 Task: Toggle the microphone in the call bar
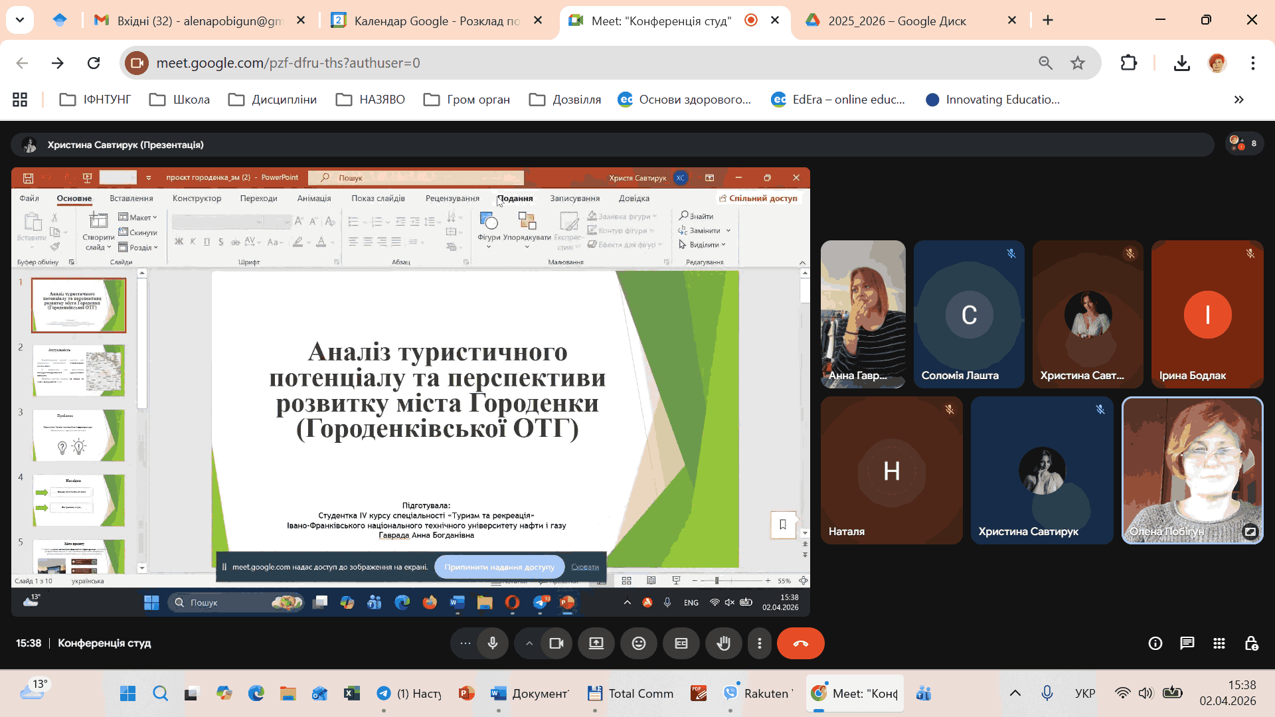[492, 643]
